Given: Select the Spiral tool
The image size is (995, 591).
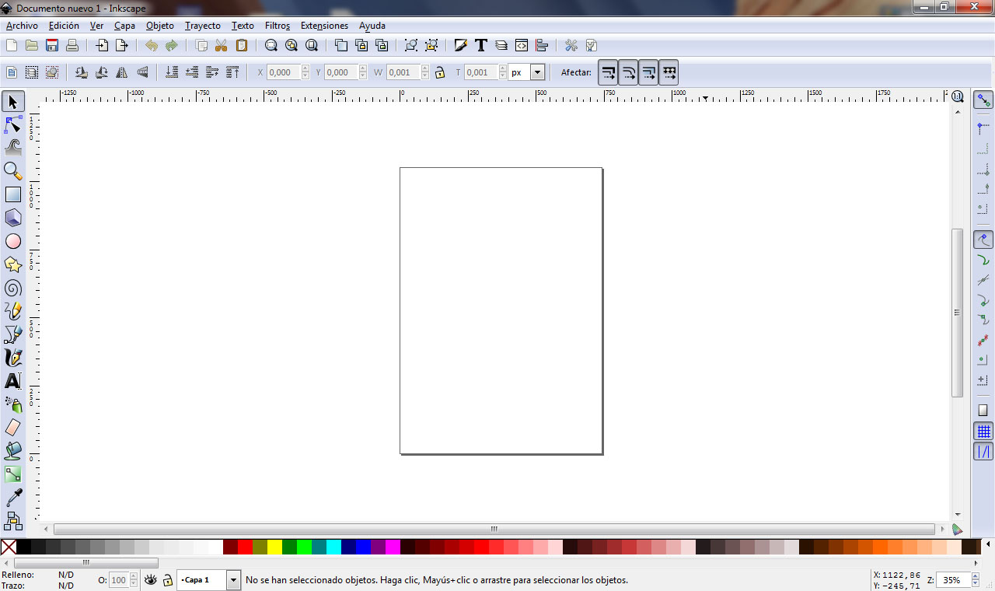Looking at the screenshot, I should coord(13,288).
